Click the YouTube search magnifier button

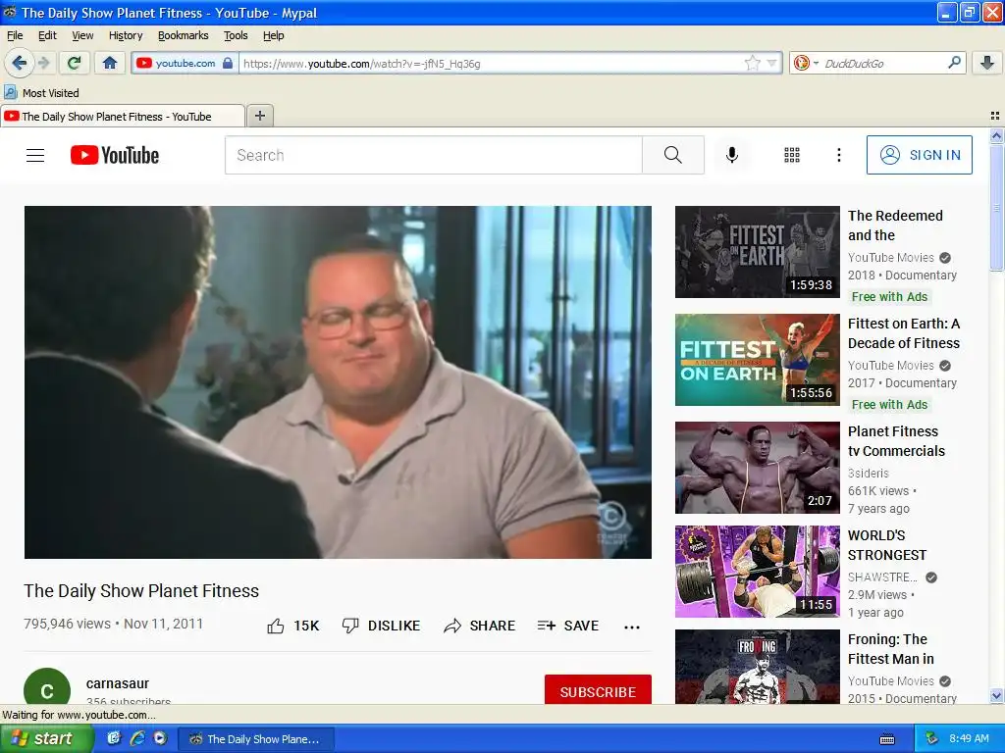[673, 155]
